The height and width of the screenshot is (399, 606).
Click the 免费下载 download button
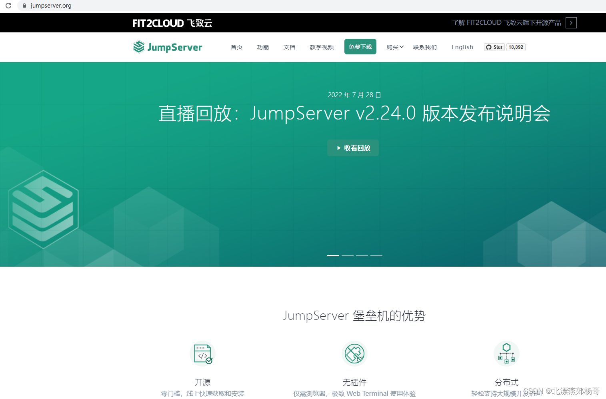(360, 46)
